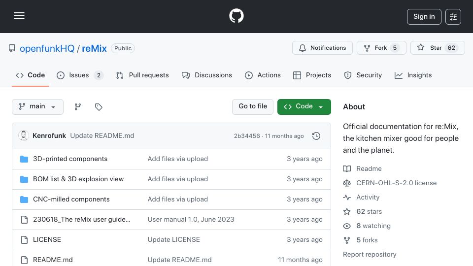Open BOM list & 3D explosion view folder
The image size is (473, 266).
coord(78,179)
